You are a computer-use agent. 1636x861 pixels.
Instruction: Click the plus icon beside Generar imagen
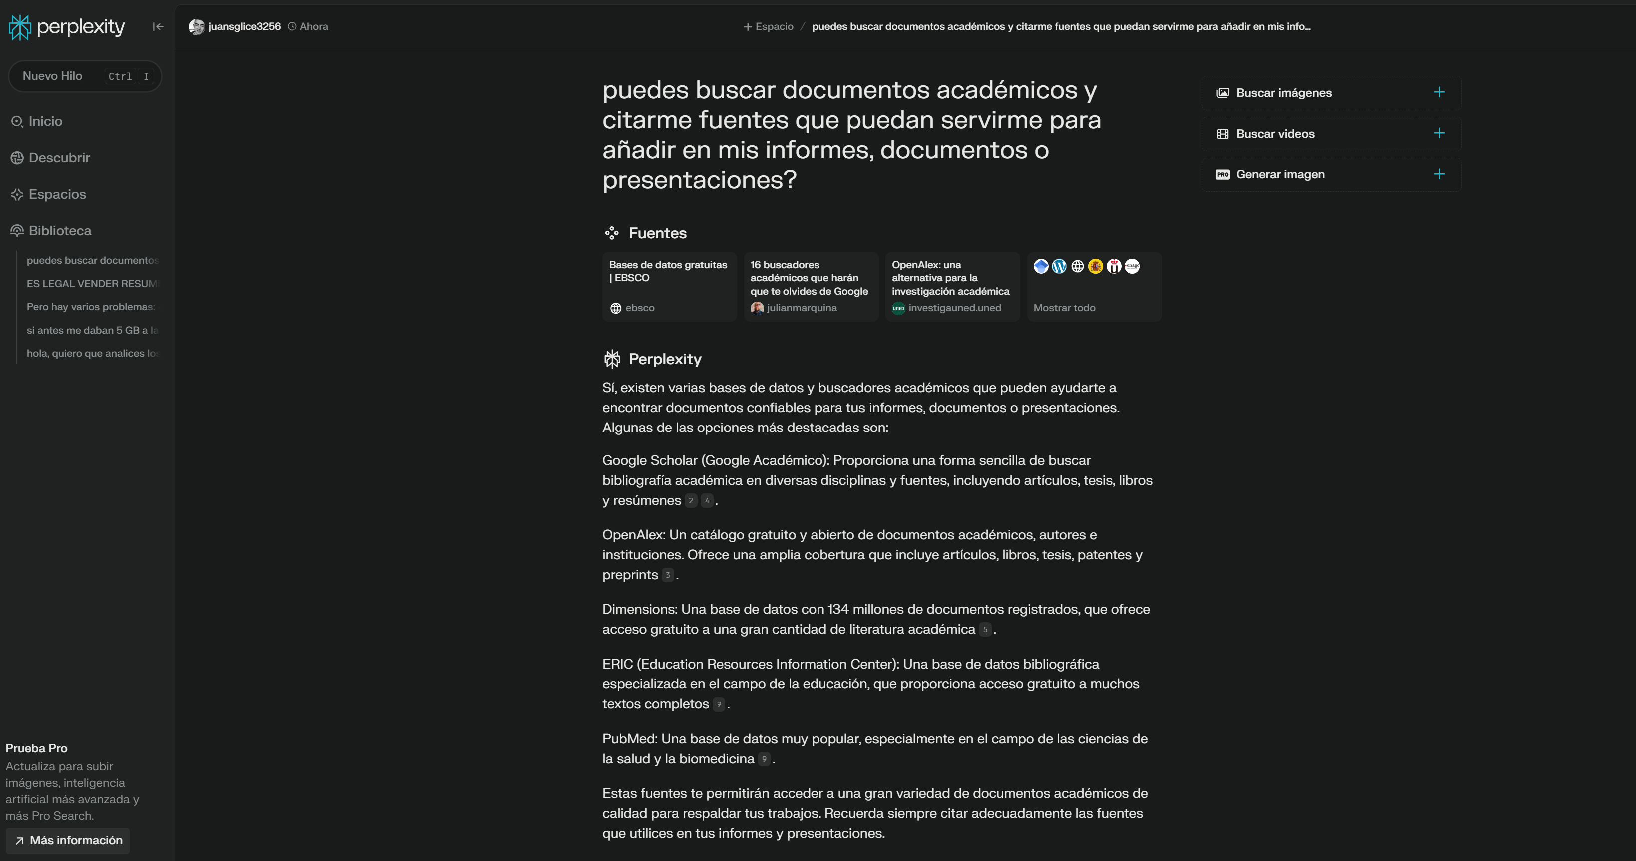pos(1439,174)
